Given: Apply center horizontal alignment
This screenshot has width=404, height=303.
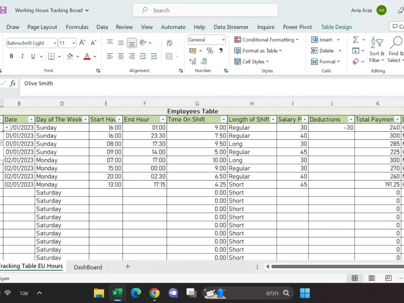Looking at the screenshot, I should tap(121, 56).
